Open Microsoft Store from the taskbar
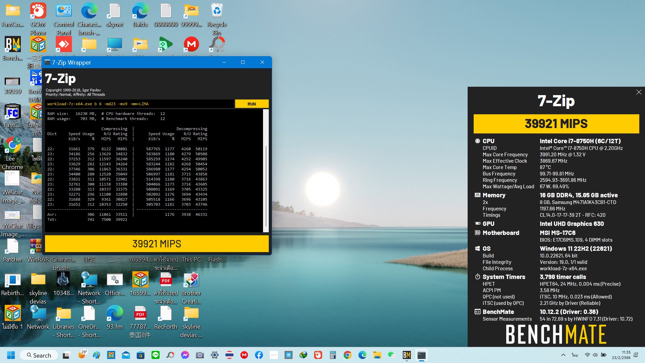 [140, 355]
